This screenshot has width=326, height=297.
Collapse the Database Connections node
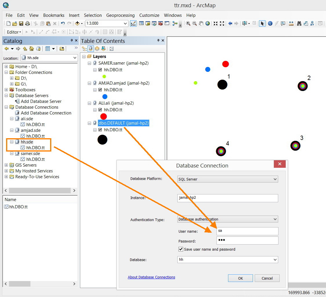coord(6,107)
